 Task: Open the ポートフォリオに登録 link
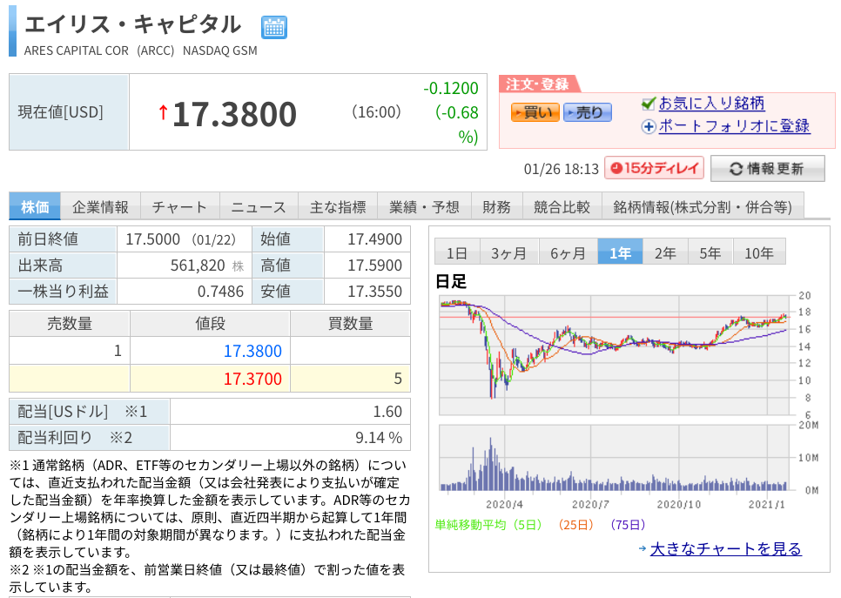(x=734, y=126)
